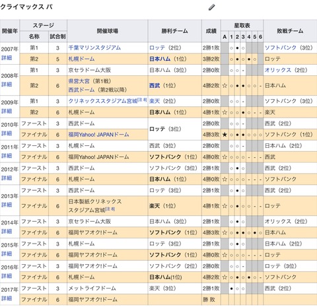
Task: Open the 2015年 詳細 link
Action: (x=7, y=254)
